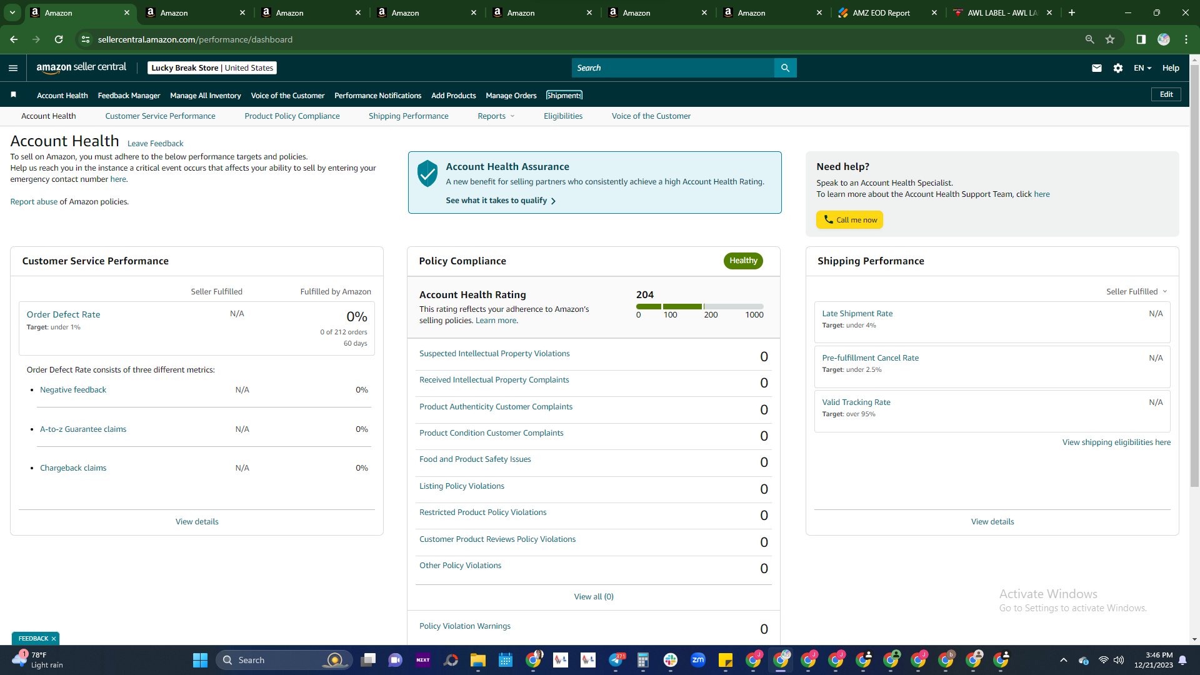Click the Call me now button
The image size is (1200, 675).
[849, 220]
